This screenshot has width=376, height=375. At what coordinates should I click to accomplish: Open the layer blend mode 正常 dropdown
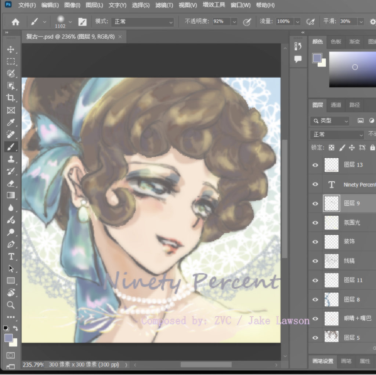[x=337, y=135]
